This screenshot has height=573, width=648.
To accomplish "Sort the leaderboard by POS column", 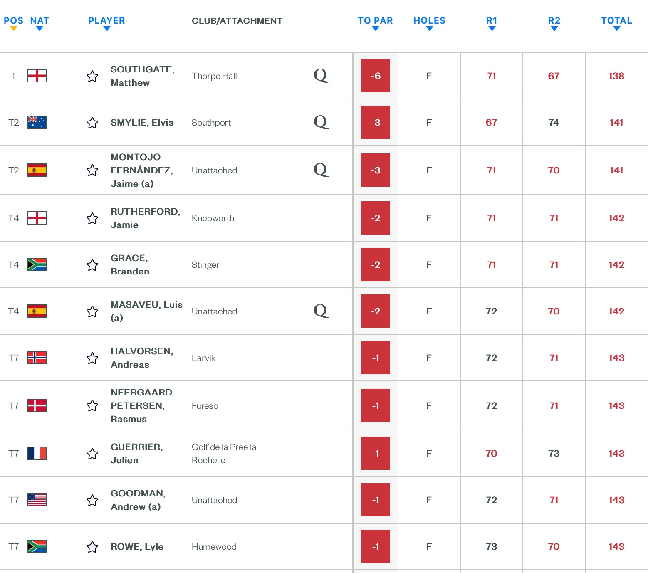I will click(x=13, y=22).
